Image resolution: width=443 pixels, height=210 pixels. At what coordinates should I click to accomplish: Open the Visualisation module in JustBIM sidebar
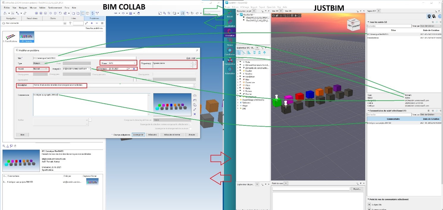click(x=230, y=23)
